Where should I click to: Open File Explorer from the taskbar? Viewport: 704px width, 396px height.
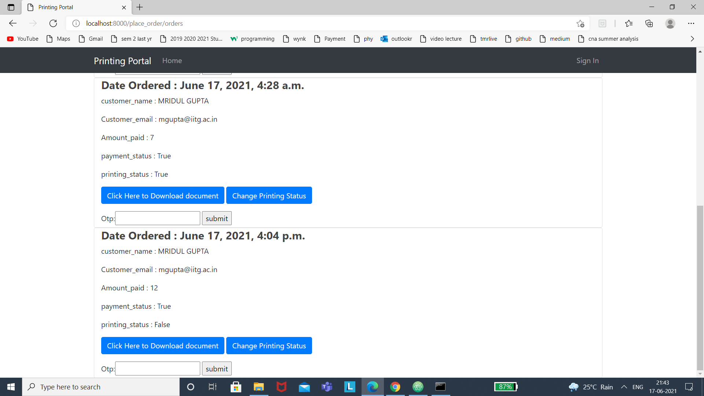(x=259, y=386)
